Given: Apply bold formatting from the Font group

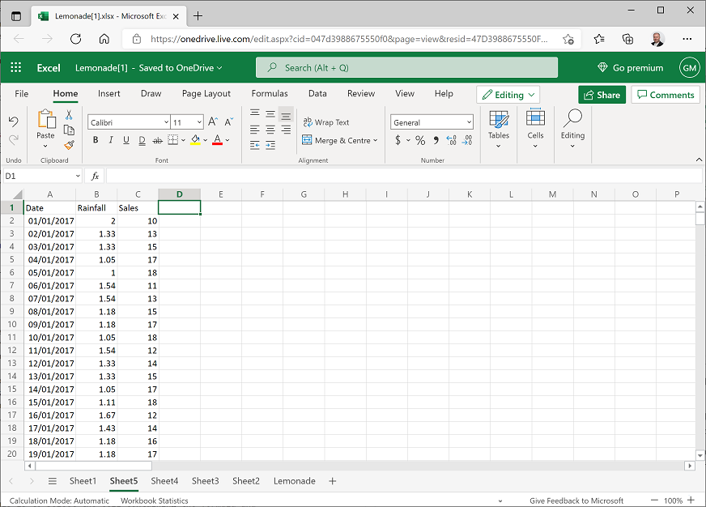Looking at the screenshot, I should tap(94, 140).
